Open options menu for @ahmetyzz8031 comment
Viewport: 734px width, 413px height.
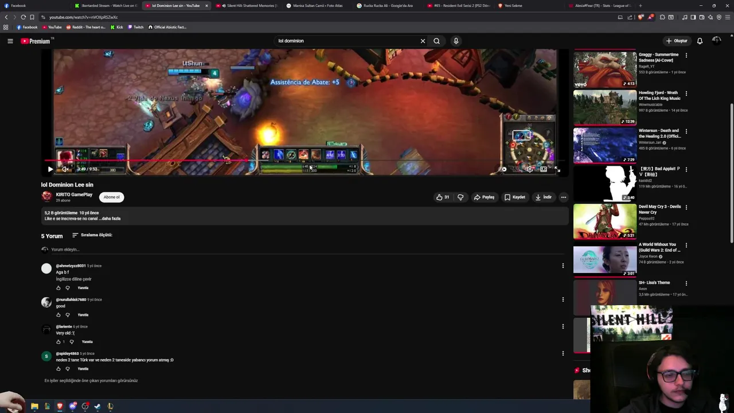[x=563, y=266]
